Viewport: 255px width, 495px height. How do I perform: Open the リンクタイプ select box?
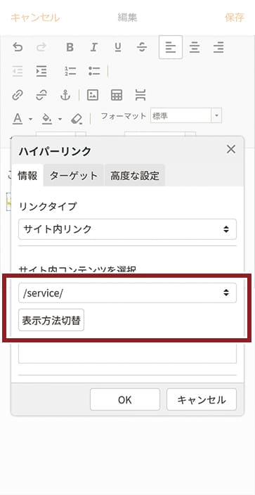tap(128, 229)
